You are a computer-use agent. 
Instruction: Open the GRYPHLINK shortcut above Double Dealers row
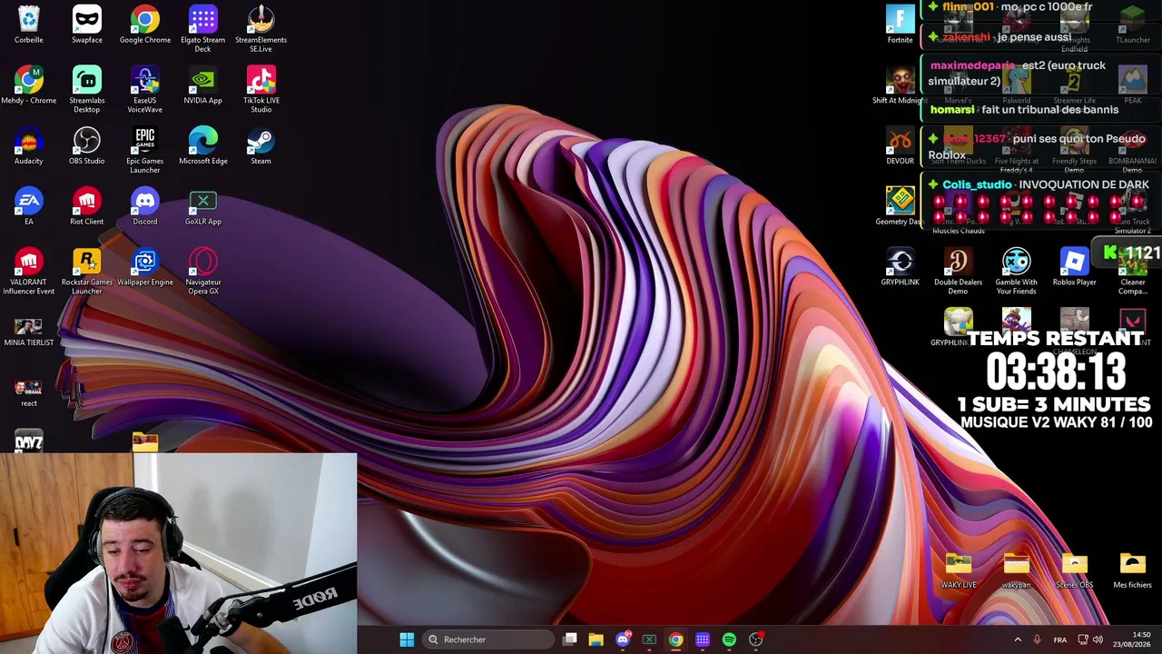point(900,267)
